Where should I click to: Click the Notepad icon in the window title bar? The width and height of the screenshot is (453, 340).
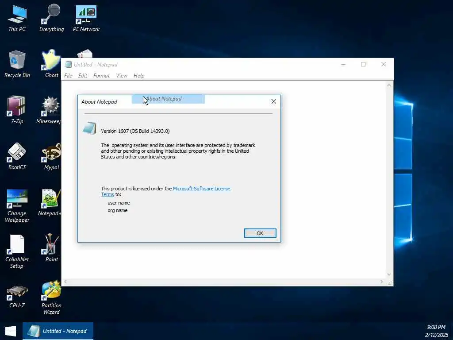pos(68,64)
